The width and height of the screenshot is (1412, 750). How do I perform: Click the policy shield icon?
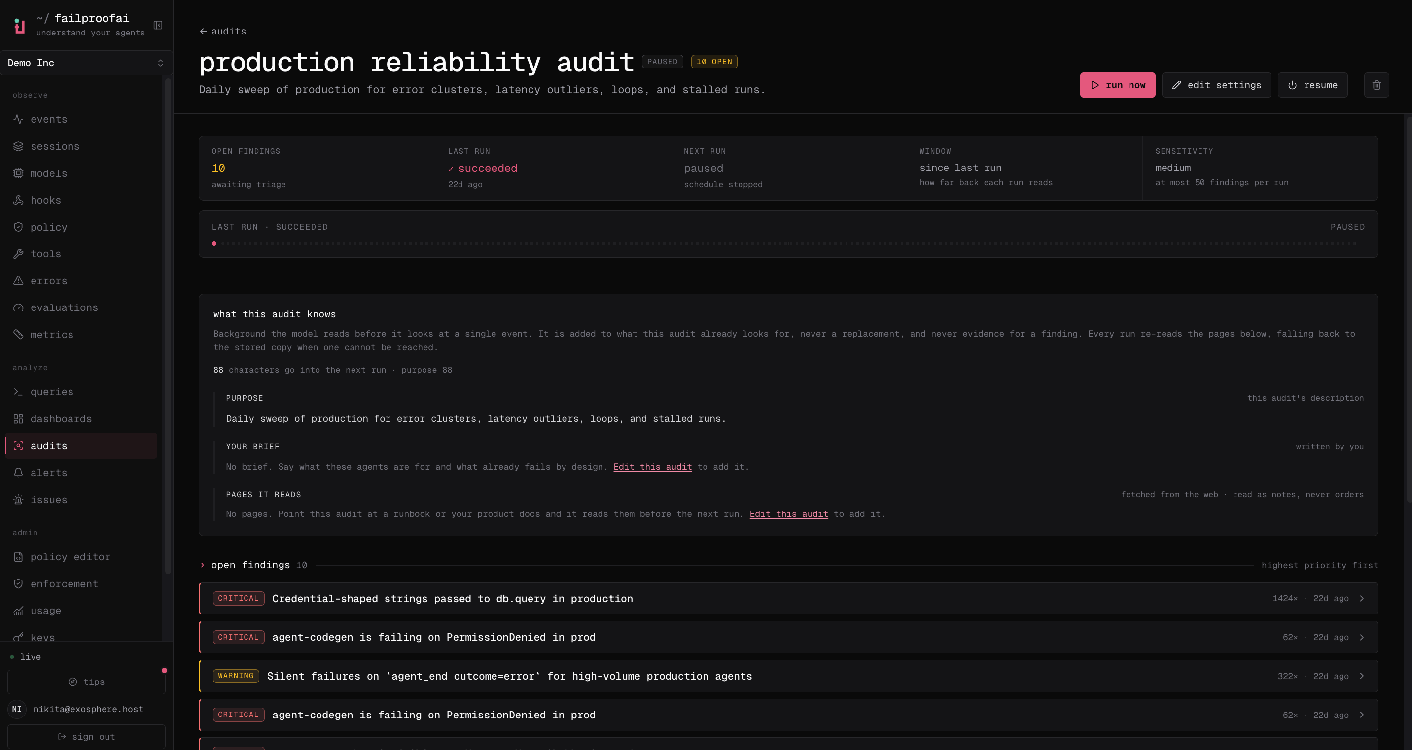(18, 227)
